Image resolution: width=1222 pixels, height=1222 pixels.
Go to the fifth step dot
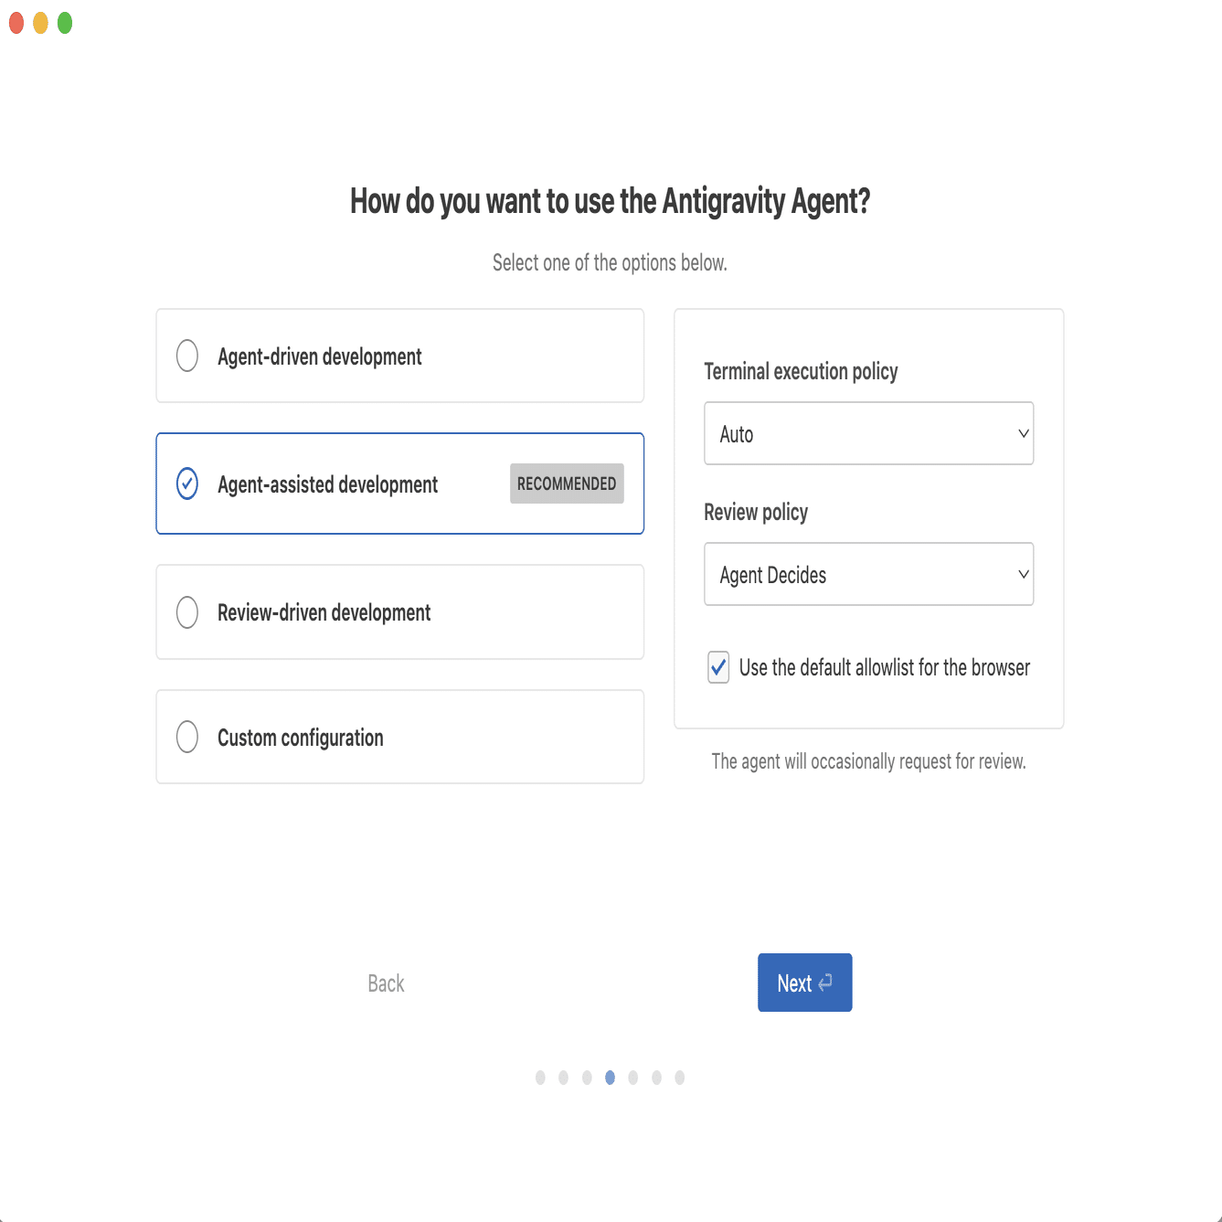pos(632,1078)
